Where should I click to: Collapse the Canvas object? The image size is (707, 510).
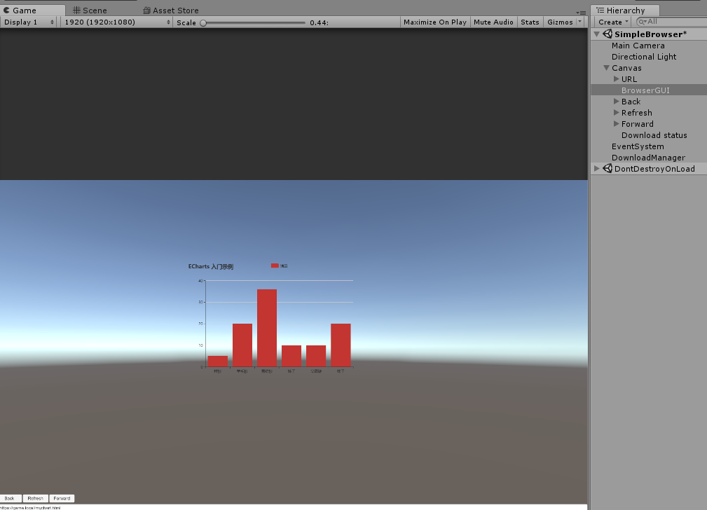click(x=607, y=67)
